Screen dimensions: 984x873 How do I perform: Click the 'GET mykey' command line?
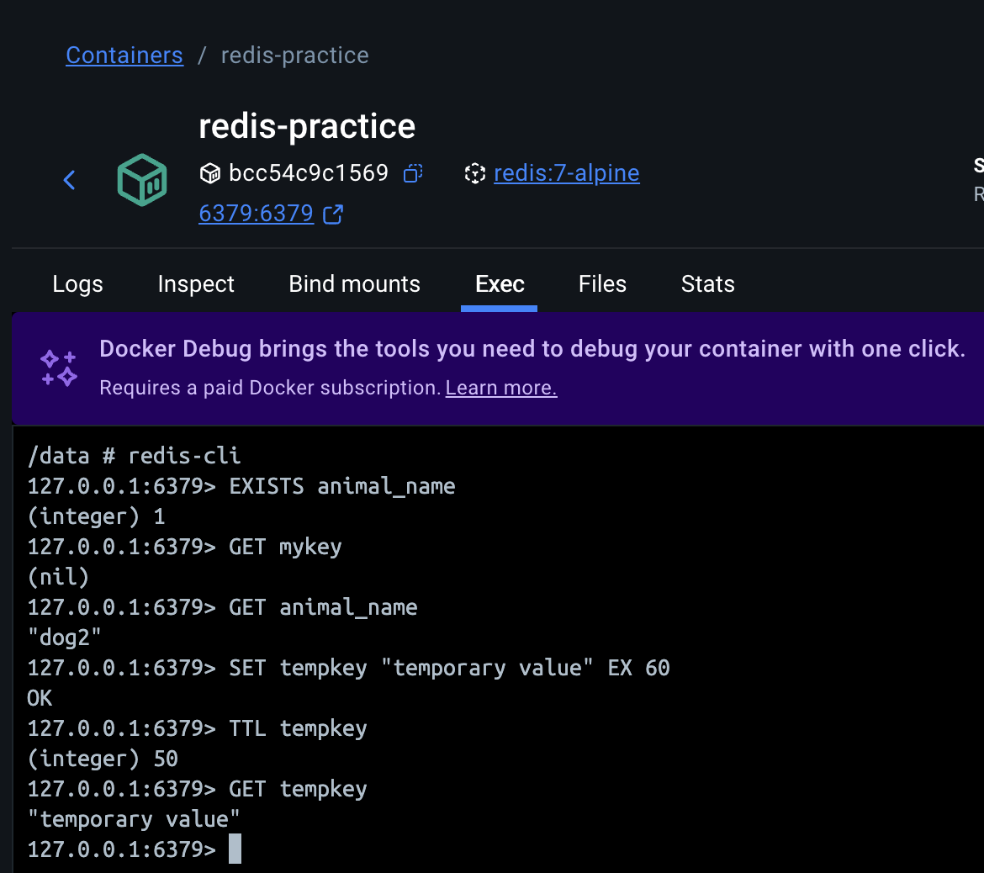point(184,547)
